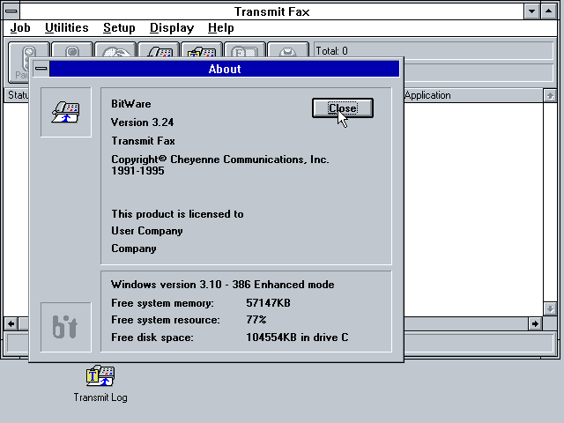Click the horizontal scrollbar left arrow
564x423 pixels.
[11, 323]
